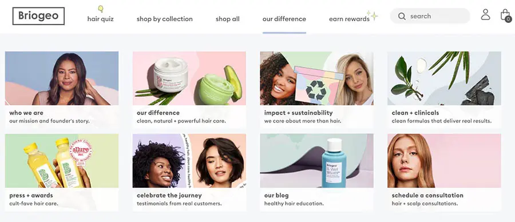
Task: Select the our difference nav tab
Action: click(x=284, y=19)
